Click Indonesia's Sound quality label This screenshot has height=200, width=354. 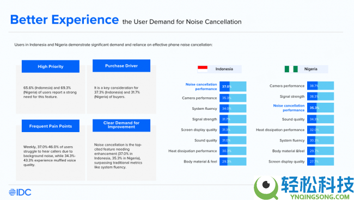[206, 140]
